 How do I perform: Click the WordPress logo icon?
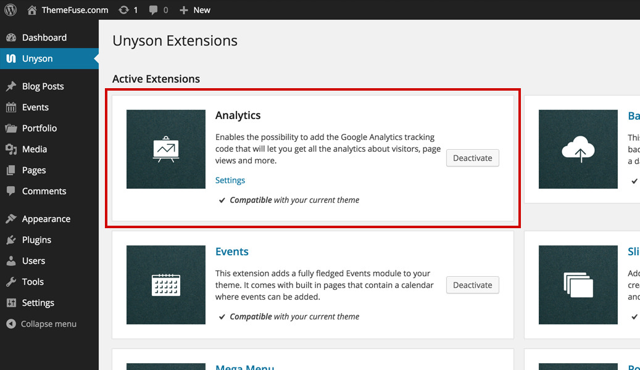point(10,10)
